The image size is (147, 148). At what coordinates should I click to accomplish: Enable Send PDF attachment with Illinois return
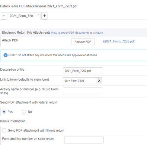click(x=4, y=131)
